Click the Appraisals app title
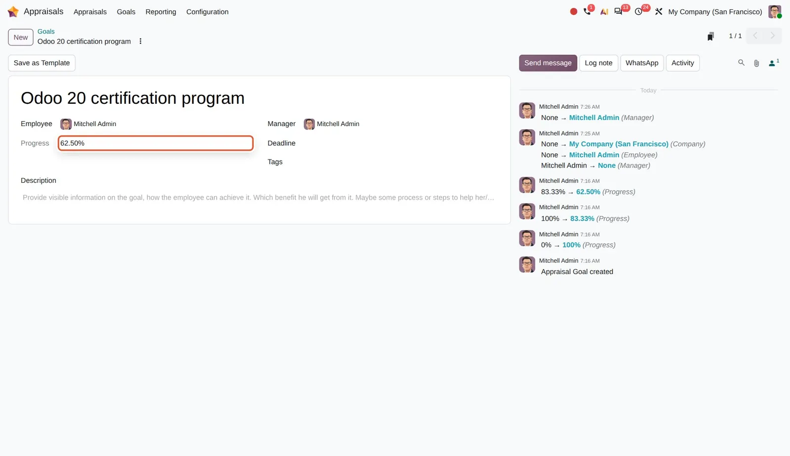790x456 pixels. point(43,11)
